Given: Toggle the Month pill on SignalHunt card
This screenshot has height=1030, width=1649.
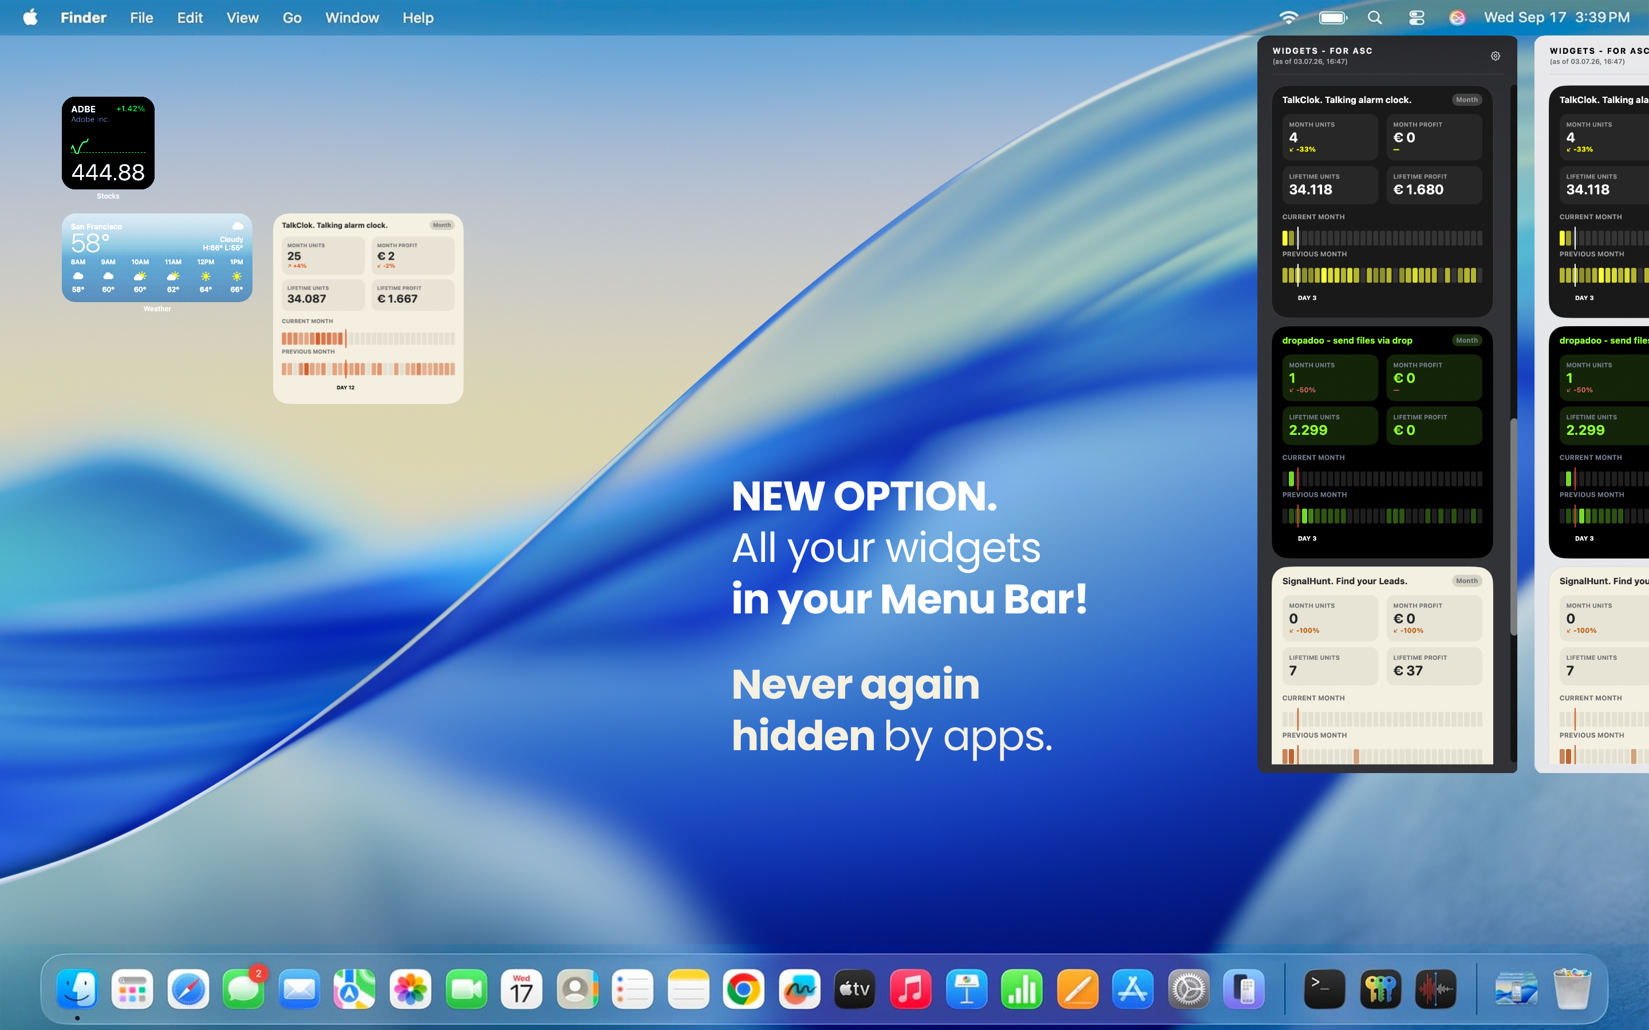Looking at the screenshot, I should point(1466,580).
